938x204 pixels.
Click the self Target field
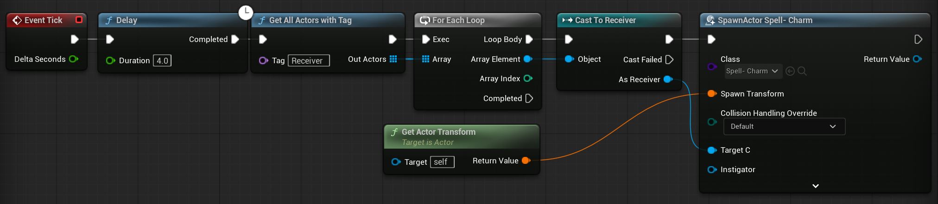click(x=442, y=162)
